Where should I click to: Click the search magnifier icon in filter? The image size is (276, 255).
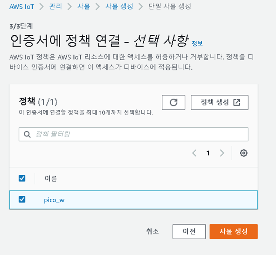(x=27, y=135)
